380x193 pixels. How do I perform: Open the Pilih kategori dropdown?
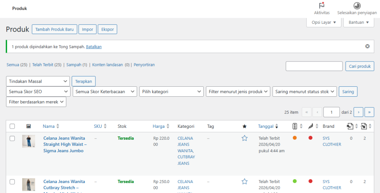tap(171, 91)
